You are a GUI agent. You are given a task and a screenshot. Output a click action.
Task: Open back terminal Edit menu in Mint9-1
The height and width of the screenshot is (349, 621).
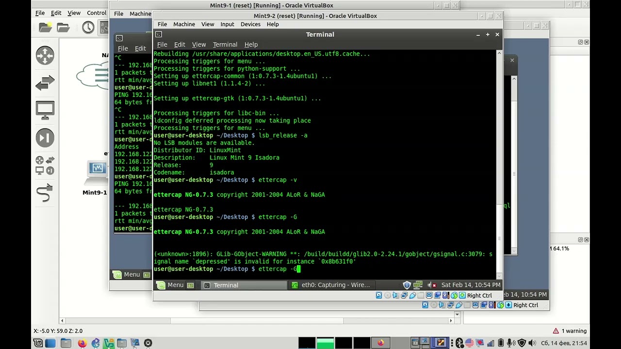[x=140, y=48]
